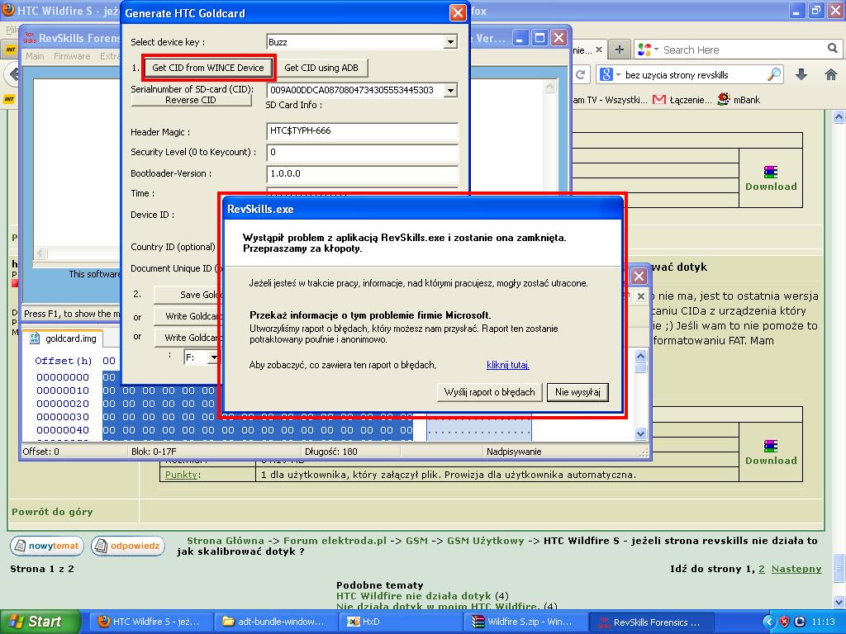Image resolution: width=846 pixels, height=634 pixels.
Task: Click the Firefox page scrollbar down arrow
Action: coord(839,602)
